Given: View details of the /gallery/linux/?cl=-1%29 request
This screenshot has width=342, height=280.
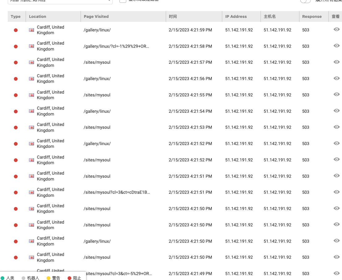Looking at the screenshot, I should point(337,46).
